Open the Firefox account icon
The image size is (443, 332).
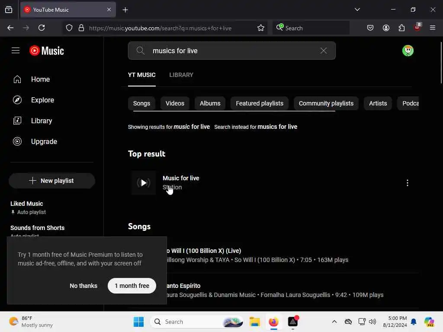(x=386, y=28)
